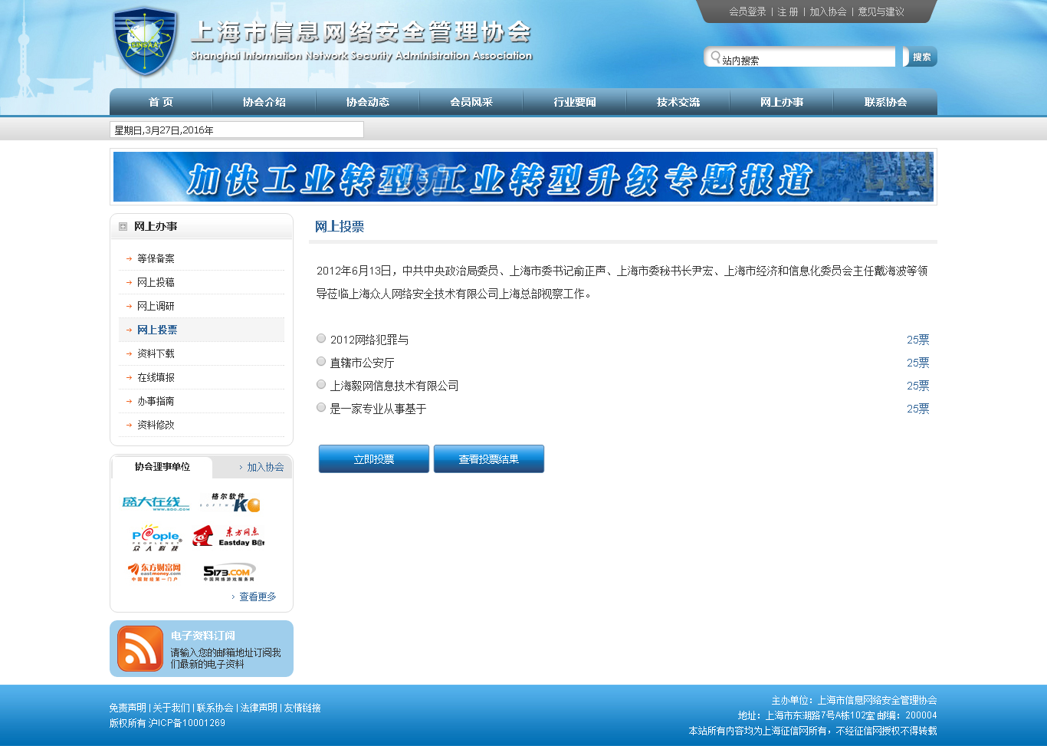Open the 协会介绍 navigation menu
The width and height of the screenshot is (1047, 746).
(264, 102)
